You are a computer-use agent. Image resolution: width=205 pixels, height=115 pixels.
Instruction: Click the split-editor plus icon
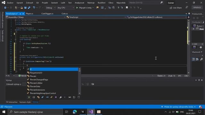(189, 17)
